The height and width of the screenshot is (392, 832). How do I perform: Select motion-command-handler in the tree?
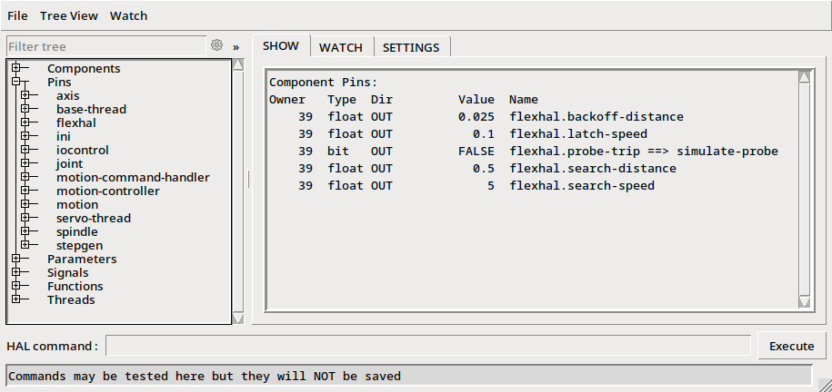(133, 177)
